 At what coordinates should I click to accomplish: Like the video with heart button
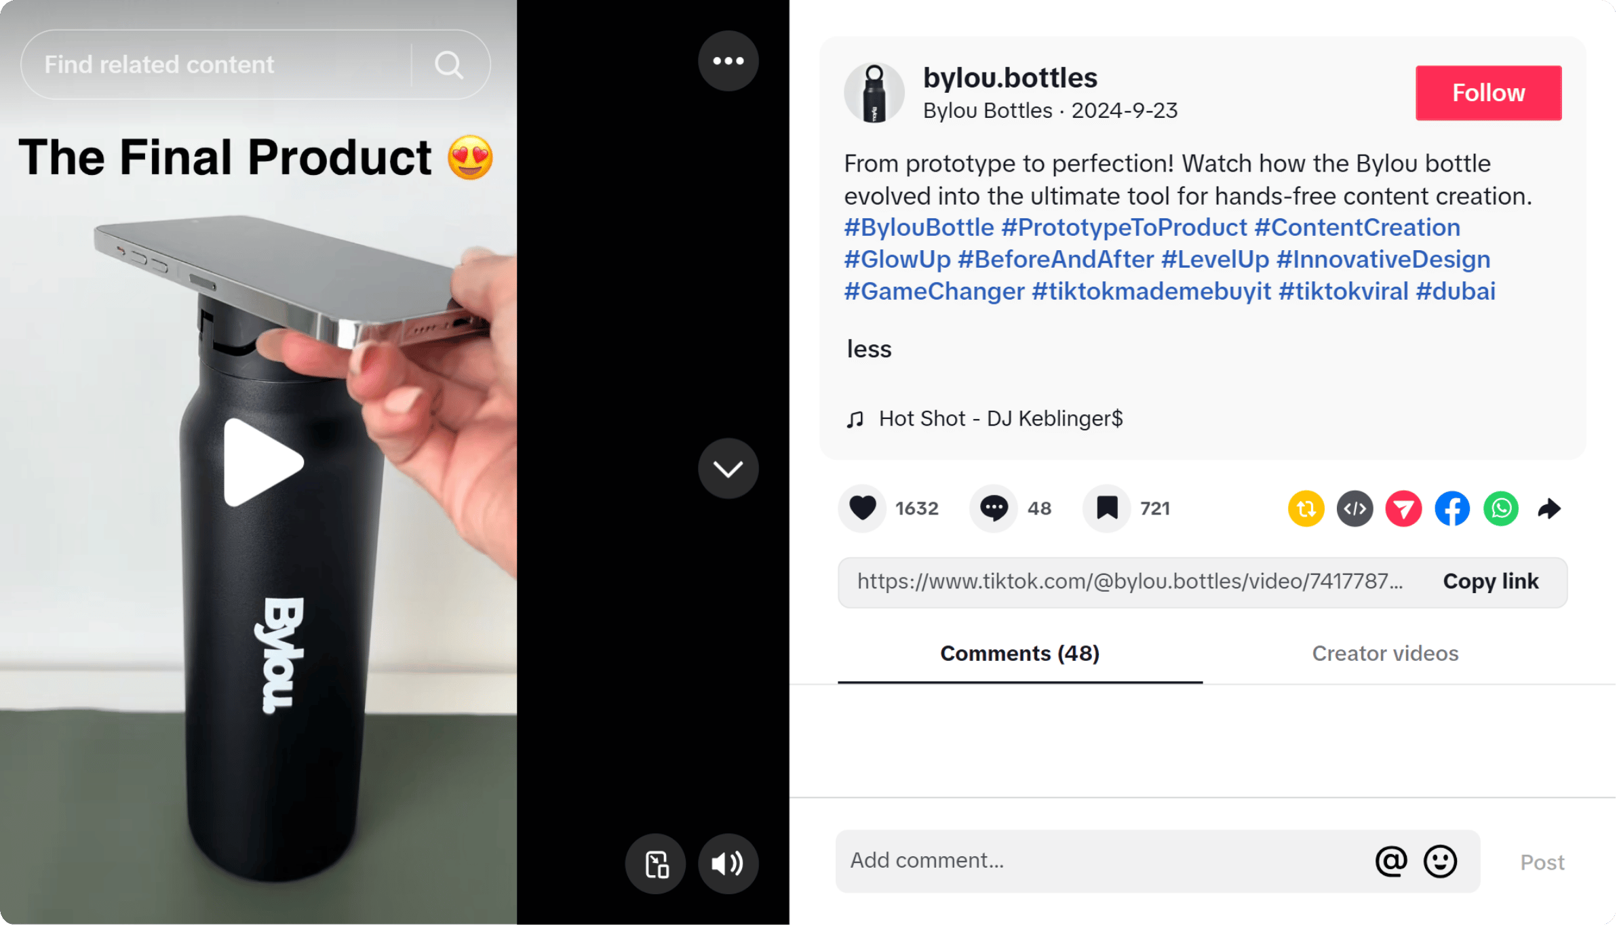click(x=863, y=508)
